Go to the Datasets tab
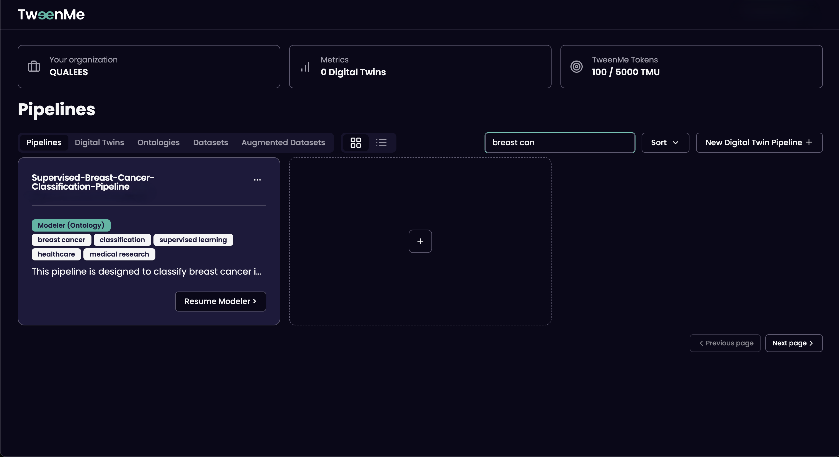The width and height of the screenshot is (839, 457). 210,142
